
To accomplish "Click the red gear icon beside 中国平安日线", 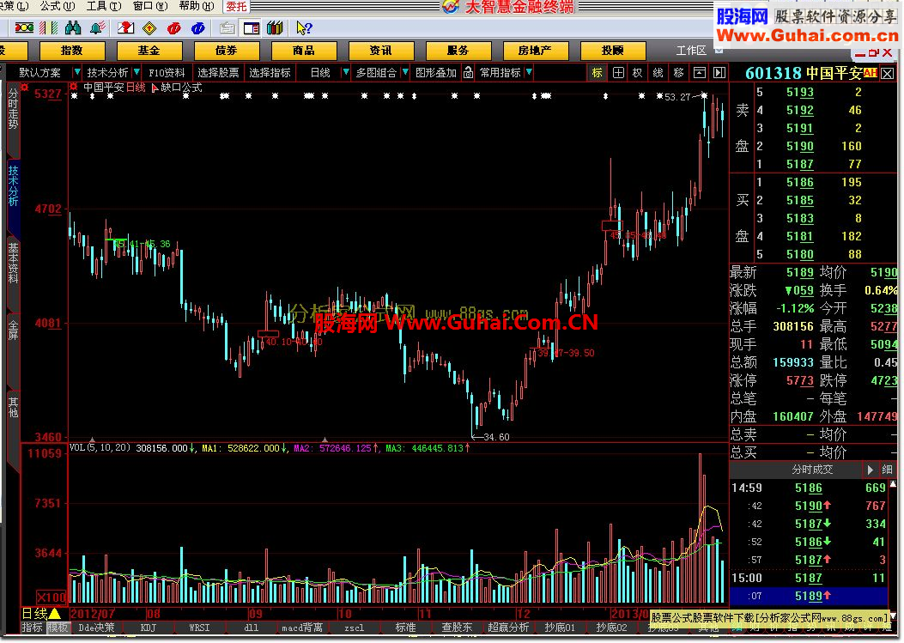I will point(74,87).
